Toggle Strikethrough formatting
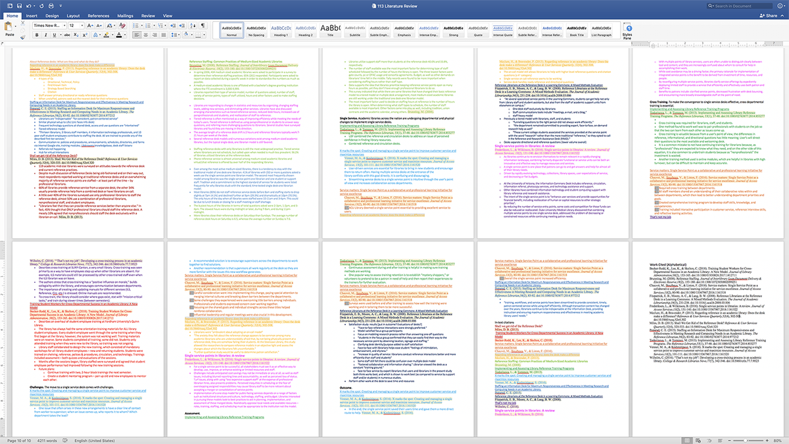This screenshot has height=444, width=789. pyautogui.click(x=67, y=35)
